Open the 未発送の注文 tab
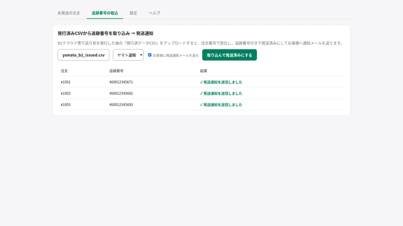 [x=69, y=13]
